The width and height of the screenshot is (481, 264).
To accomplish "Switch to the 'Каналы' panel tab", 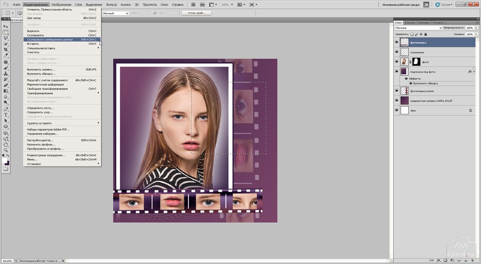I will tap(410, 23).
